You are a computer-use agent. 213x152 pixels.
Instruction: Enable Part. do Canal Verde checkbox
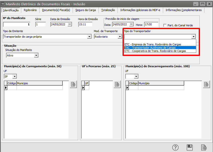pyautogui.click(x=165, y=25)
